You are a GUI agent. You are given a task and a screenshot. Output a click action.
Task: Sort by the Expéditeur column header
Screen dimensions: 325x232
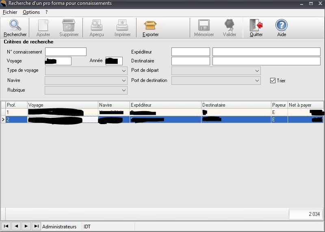[x=165, y=105]
